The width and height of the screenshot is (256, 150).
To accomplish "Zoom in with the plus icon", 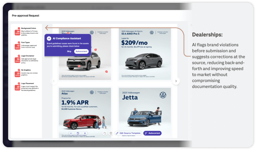I will (x=85, y=133).
